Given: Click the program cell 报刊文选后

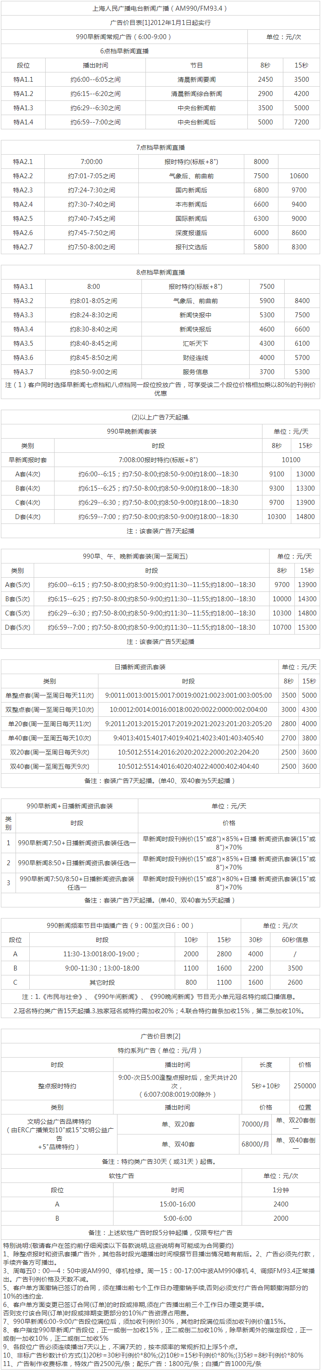Looking at the screenshot, I should (192, 248).
